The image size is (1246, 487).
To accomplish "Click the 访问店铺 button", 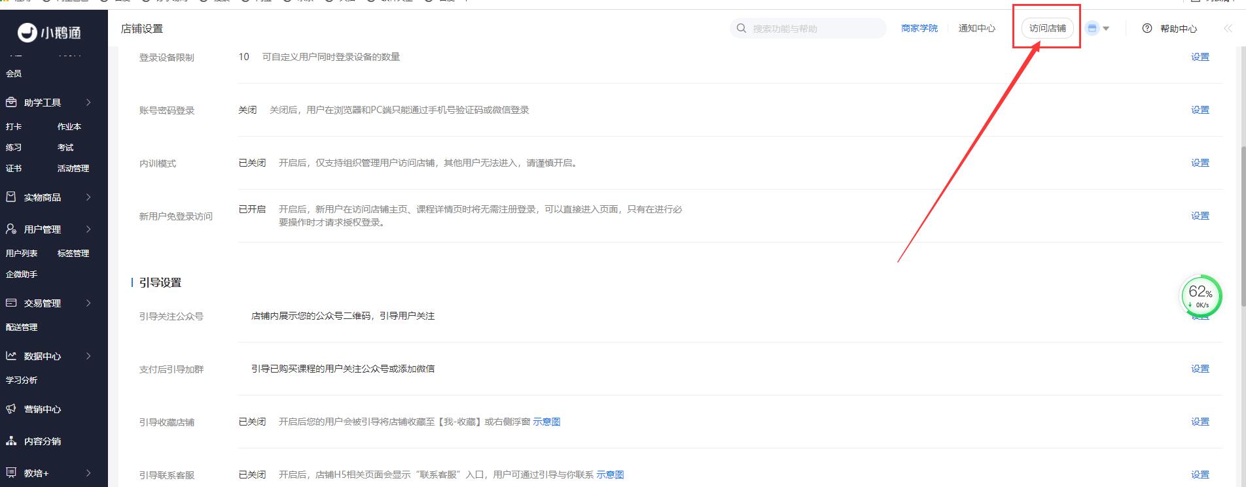I will point(1047,28).
